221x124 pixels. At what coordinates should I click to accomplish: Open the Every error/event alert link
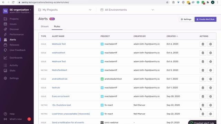(61, 96)
